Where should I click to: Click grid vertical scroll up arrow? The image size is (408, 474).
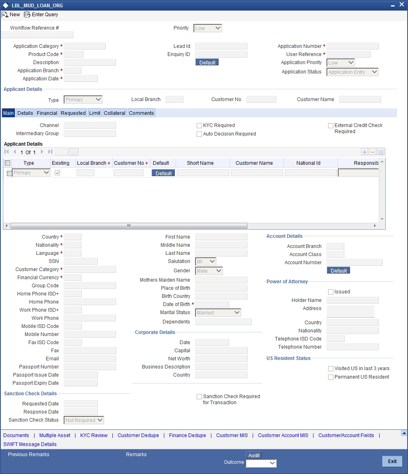pyautogui.click(x=382, y=162)
